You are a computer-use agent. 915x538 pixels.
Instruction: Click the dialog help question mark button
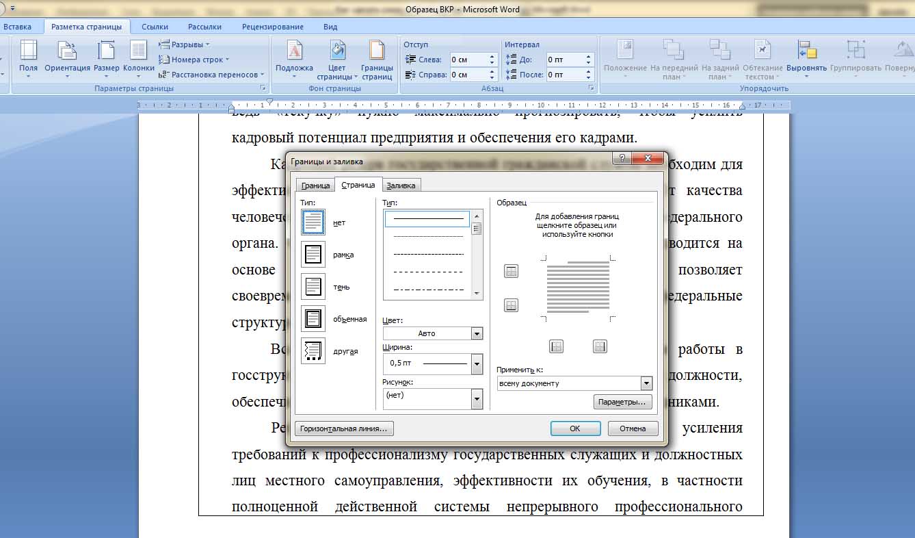click(622, 159)
